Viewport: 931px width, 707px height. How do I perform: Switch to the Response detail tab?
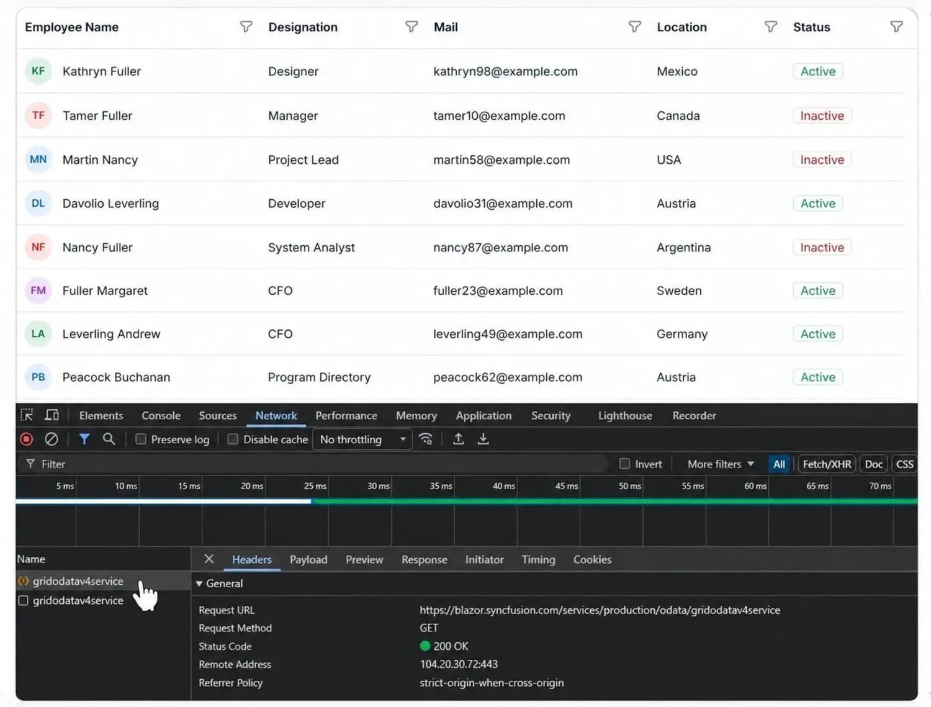click(x=425, y=559)
